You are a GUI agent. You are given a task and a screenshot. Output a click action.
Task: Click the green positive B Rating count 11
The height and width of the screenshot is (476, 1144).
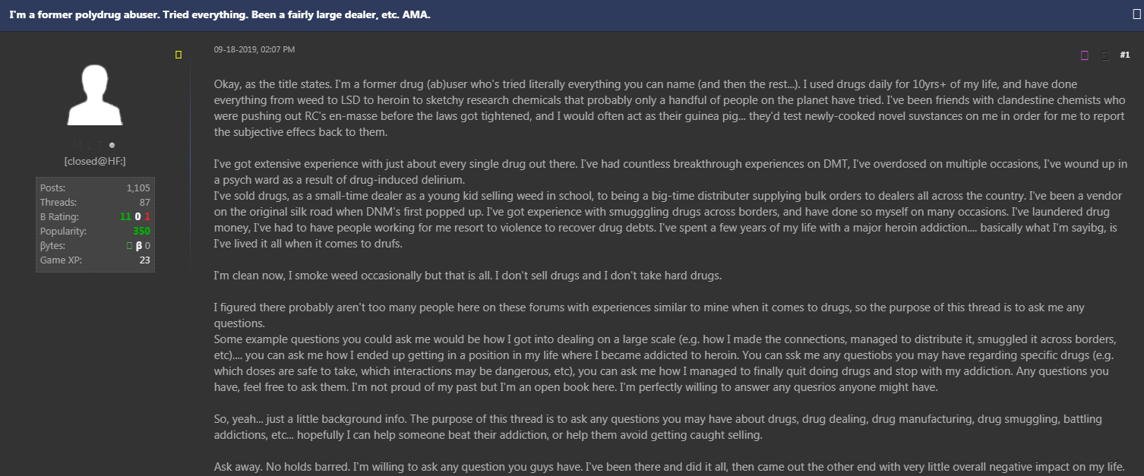125,216
